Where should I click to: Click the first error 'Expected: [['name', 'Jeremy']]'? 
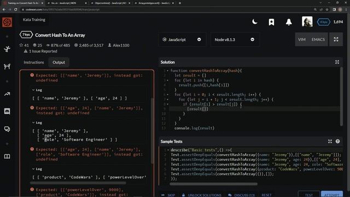tap(89, 78)
